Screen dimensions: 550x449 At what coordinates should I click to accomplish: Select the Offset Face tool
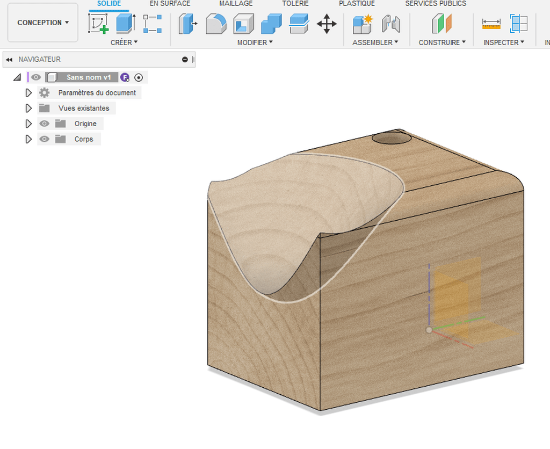(299, 24)
